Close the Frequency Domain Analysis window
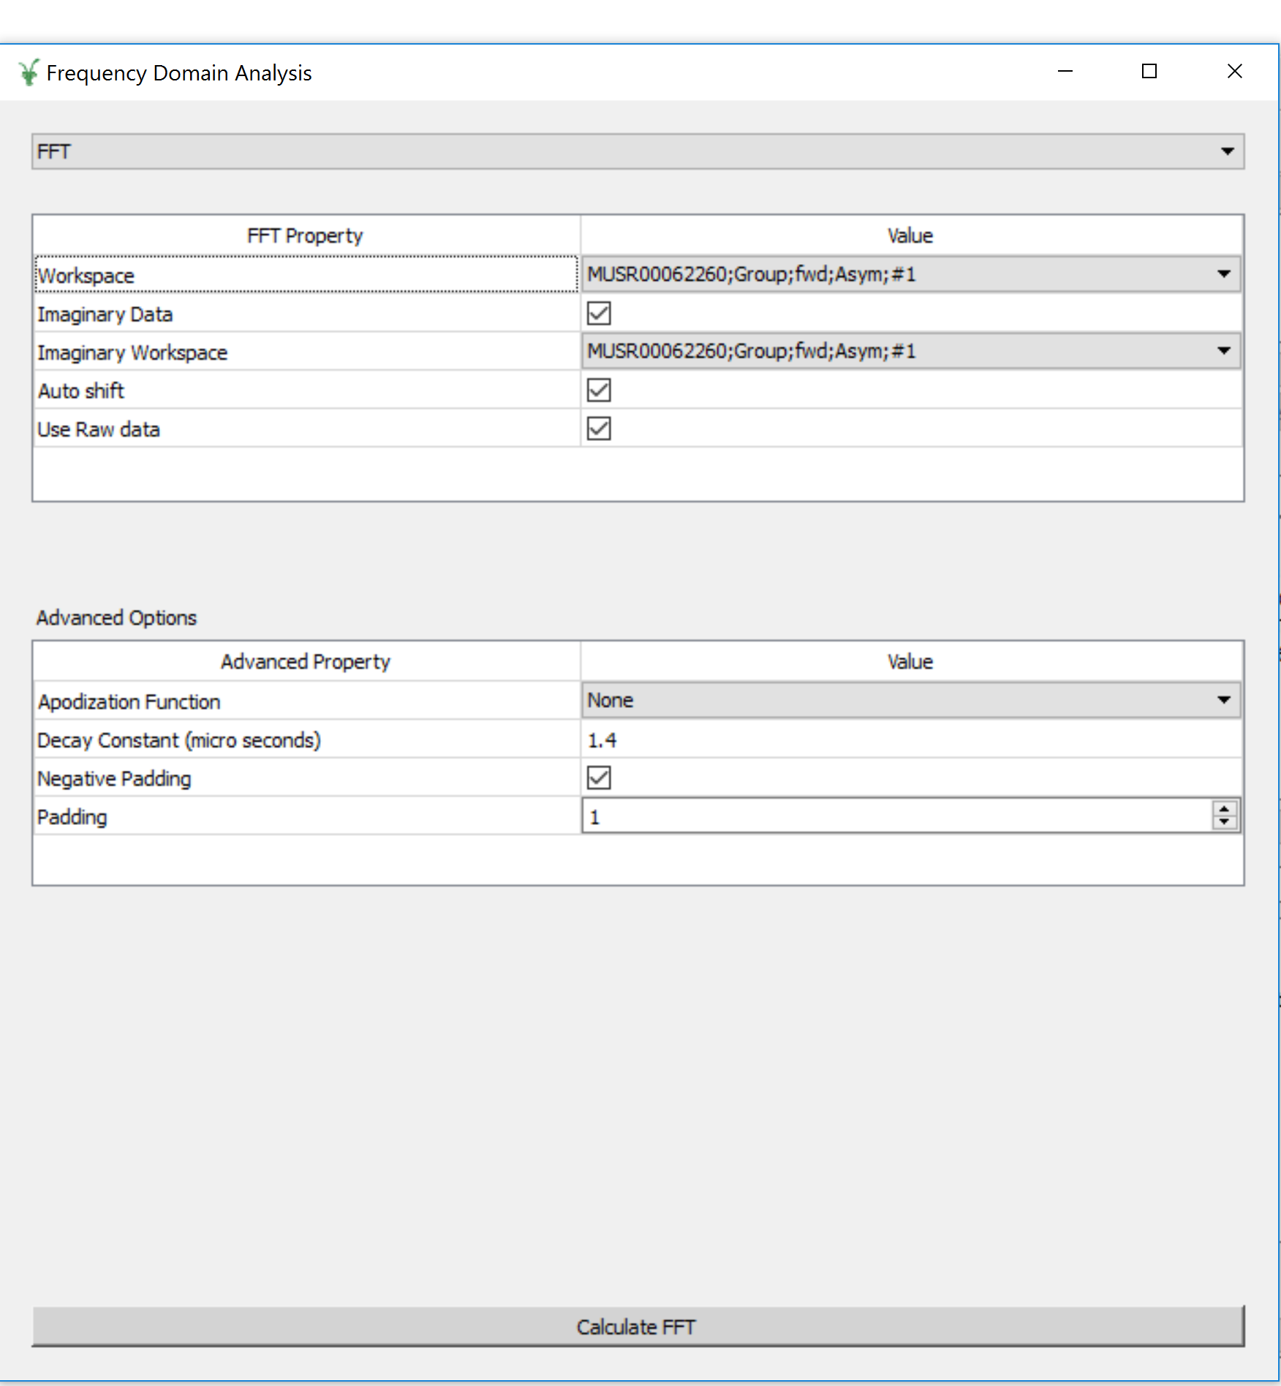Image resolution: width=1281 pixels, height=1386 pixels. (x=1234, y=72)
